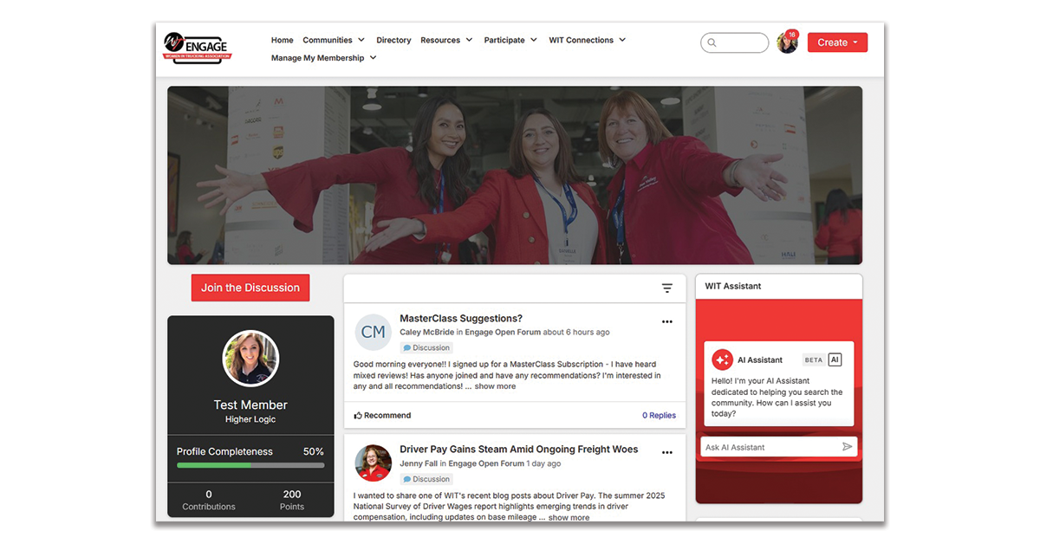
Task: Open the 0 Replies link
Action: (659, 415)
